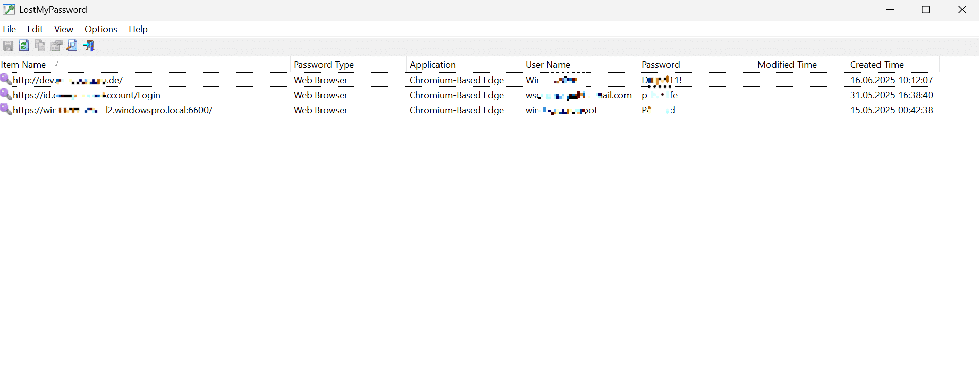This screenshot has height=368, width=979.
Task: Click the Copy Selected Items toolbar icon
Action: [40, 46]
